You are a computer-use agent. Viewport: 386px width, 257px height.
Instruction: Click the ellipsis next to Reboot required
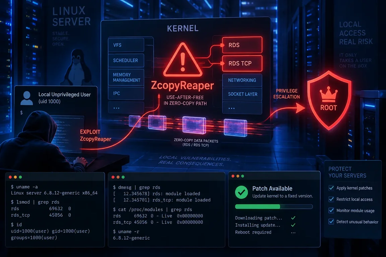pos(293,233)
